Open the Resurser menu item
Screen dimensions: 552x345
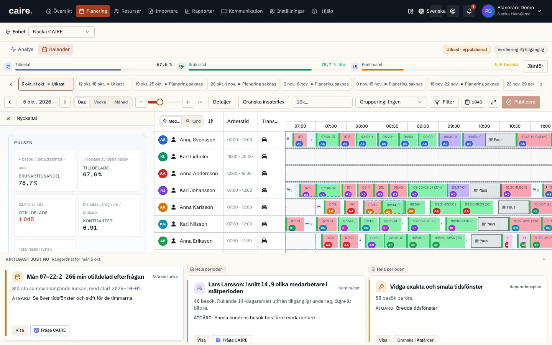(x=128, y=11)
